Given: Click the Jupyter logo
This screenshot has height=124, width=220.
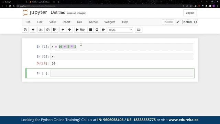Looking at the screenshot, I should point(35,12).
